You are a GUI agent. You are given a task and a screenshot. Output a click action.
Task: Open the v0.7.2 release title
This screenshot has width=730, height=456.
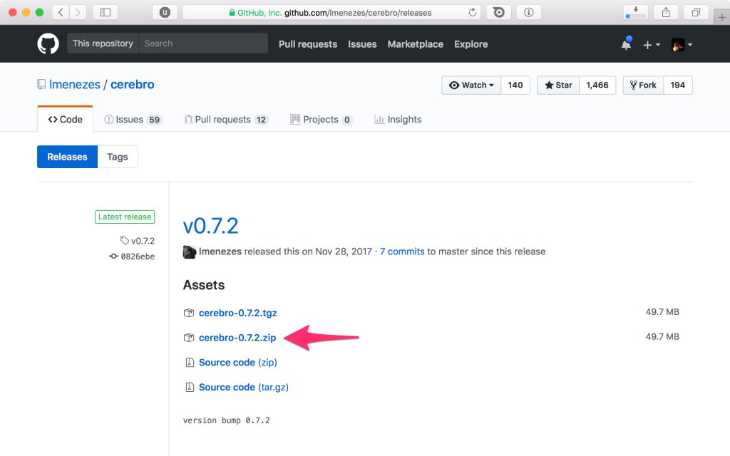(x=210, y=226)
